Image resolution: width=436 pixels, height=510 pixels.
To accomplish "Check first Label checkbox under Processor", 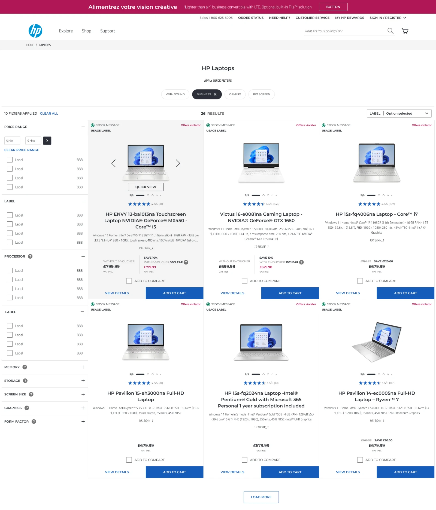I will tap(10, 270).
